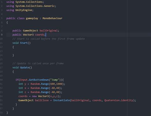This screenshot has width=151, height=116.
Task: Click 'ballOriginal' in the public GameObject field declaration
Action: [49, 31]
